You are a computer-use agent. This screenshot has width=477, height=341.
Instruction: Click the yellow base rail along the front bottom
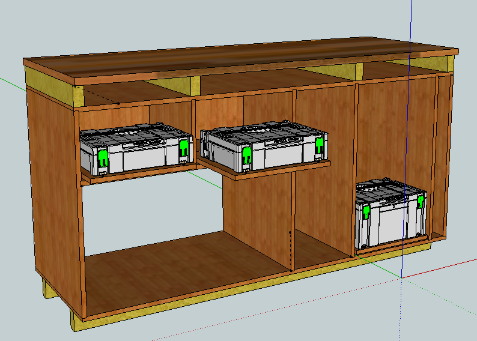click(240, 293)
